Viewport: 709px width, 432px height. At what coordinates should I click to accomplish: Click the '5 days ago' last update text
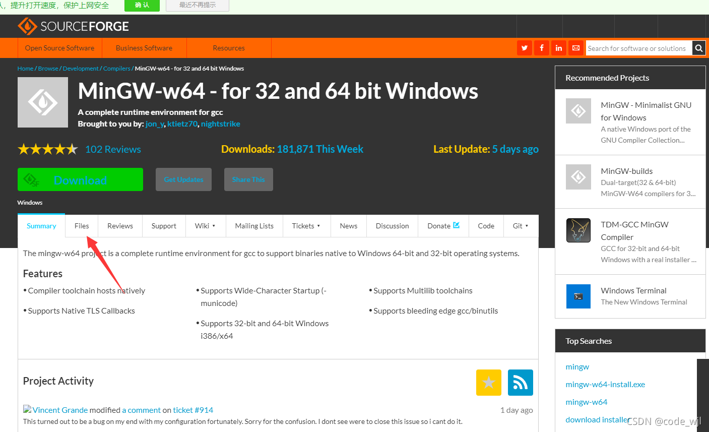(515, 149)
